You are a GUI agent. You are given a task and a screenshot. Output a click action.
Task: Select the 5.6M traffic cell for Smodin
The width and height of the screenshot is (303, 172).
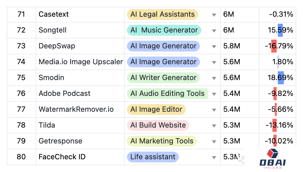point(240,78)
